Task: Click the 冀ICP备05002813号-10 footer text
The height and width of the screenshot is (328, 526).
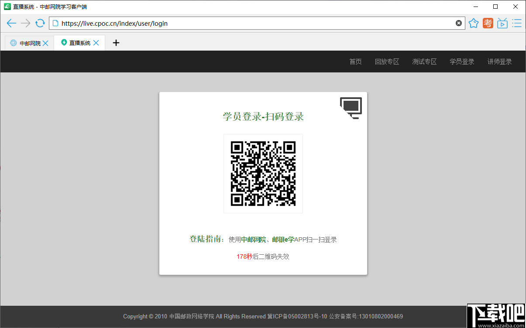Action: click(x=297, y=317)
